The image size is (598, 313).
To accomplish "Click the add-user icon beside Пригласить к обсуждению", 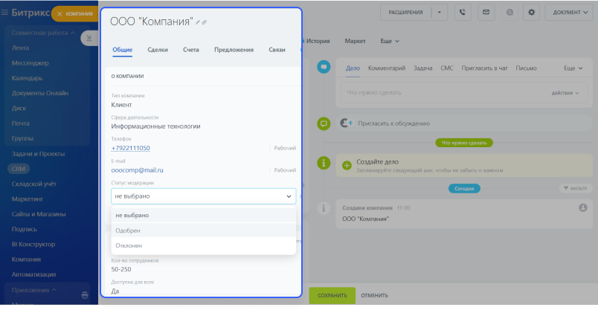I will tap(346, 123).
